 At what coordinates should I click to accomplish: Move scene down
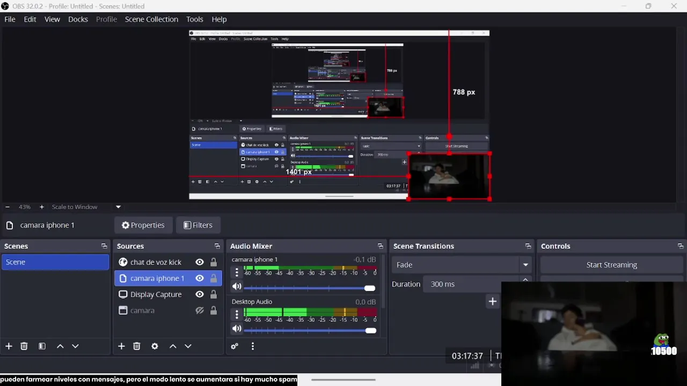click(75, 346)
